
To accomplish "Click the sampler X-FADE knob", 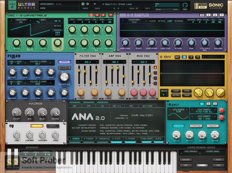I will click(178, 43).
